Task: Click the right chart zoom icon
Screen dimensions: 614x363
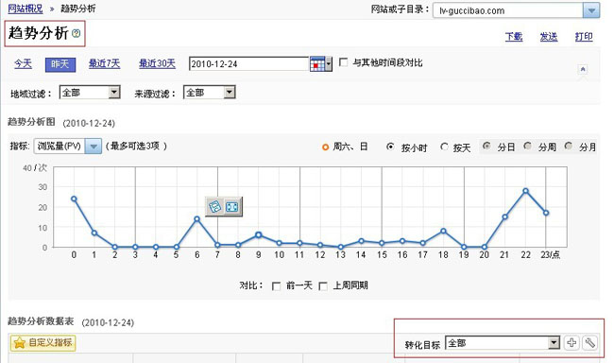Action: [x=232, y=207]
